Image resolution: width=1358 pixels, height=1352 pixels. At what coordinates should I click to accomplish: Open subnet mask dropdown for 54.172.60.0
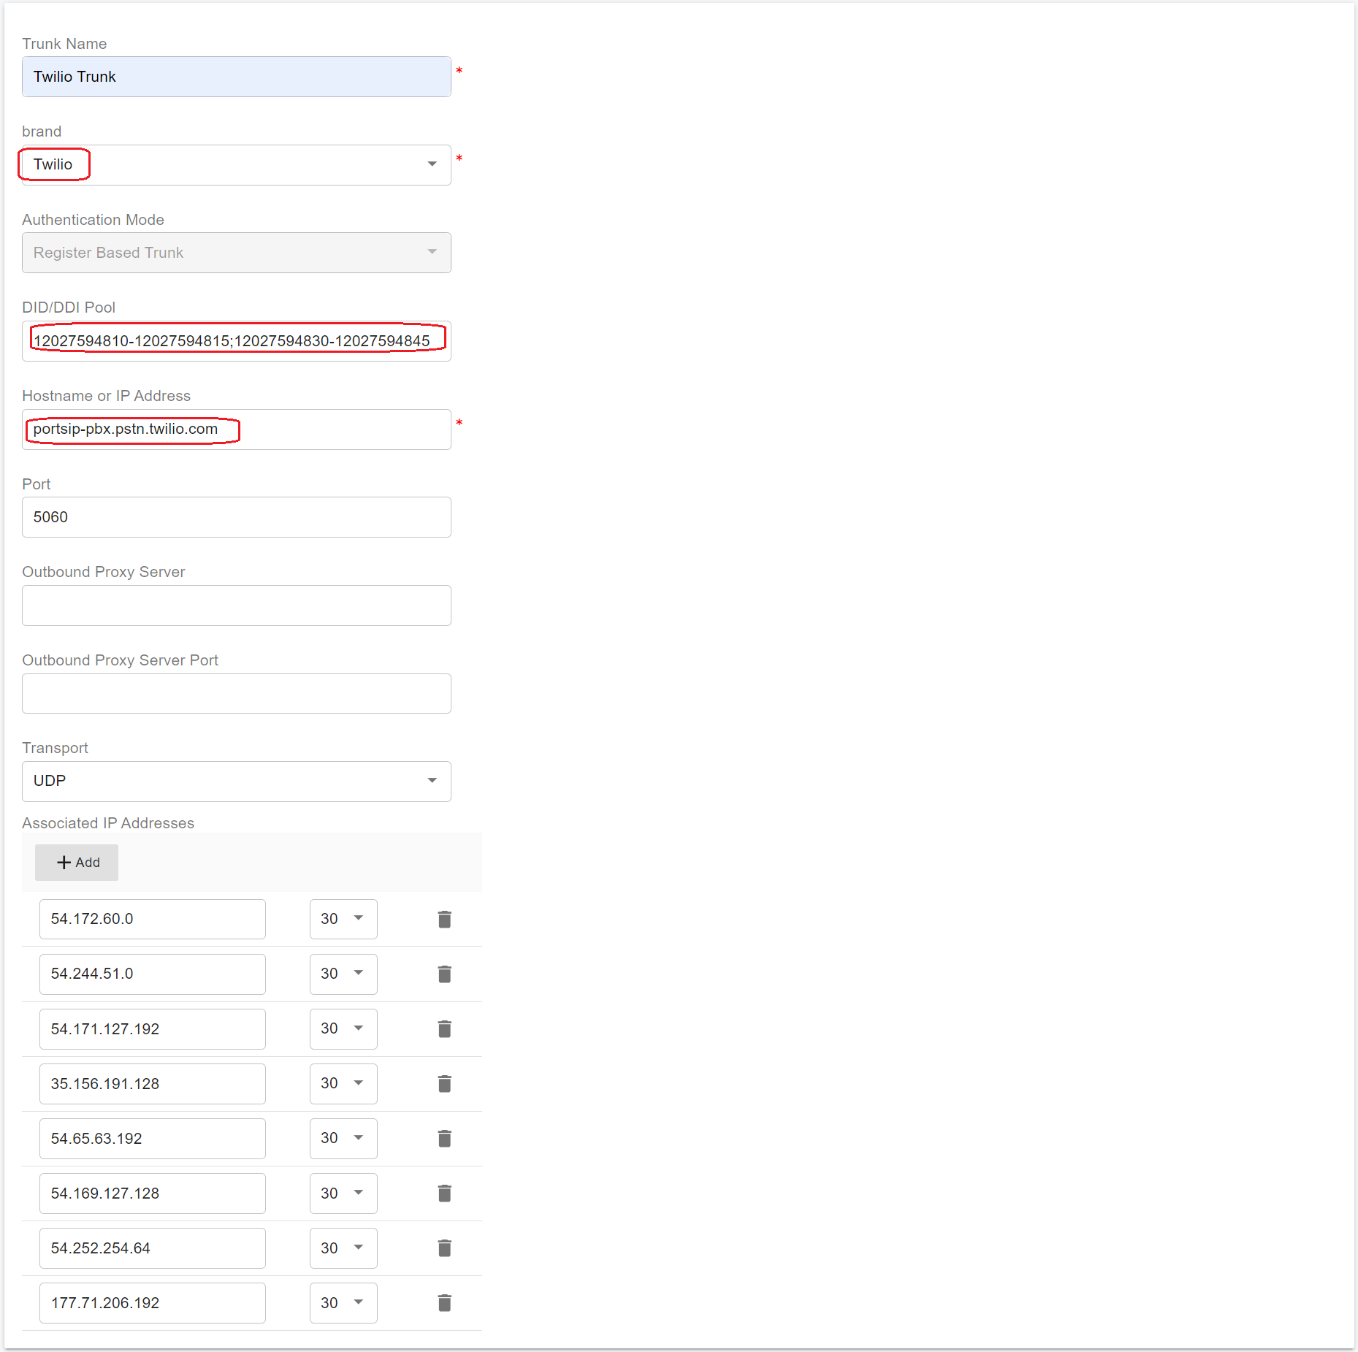tap(343, 919)
